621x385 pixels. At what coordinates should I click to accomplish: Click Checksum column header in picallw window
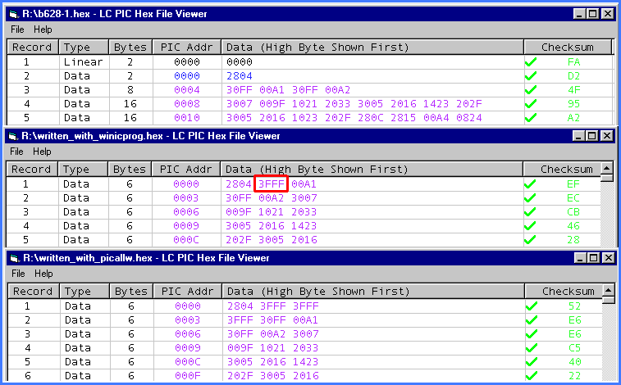pos(564,292)
